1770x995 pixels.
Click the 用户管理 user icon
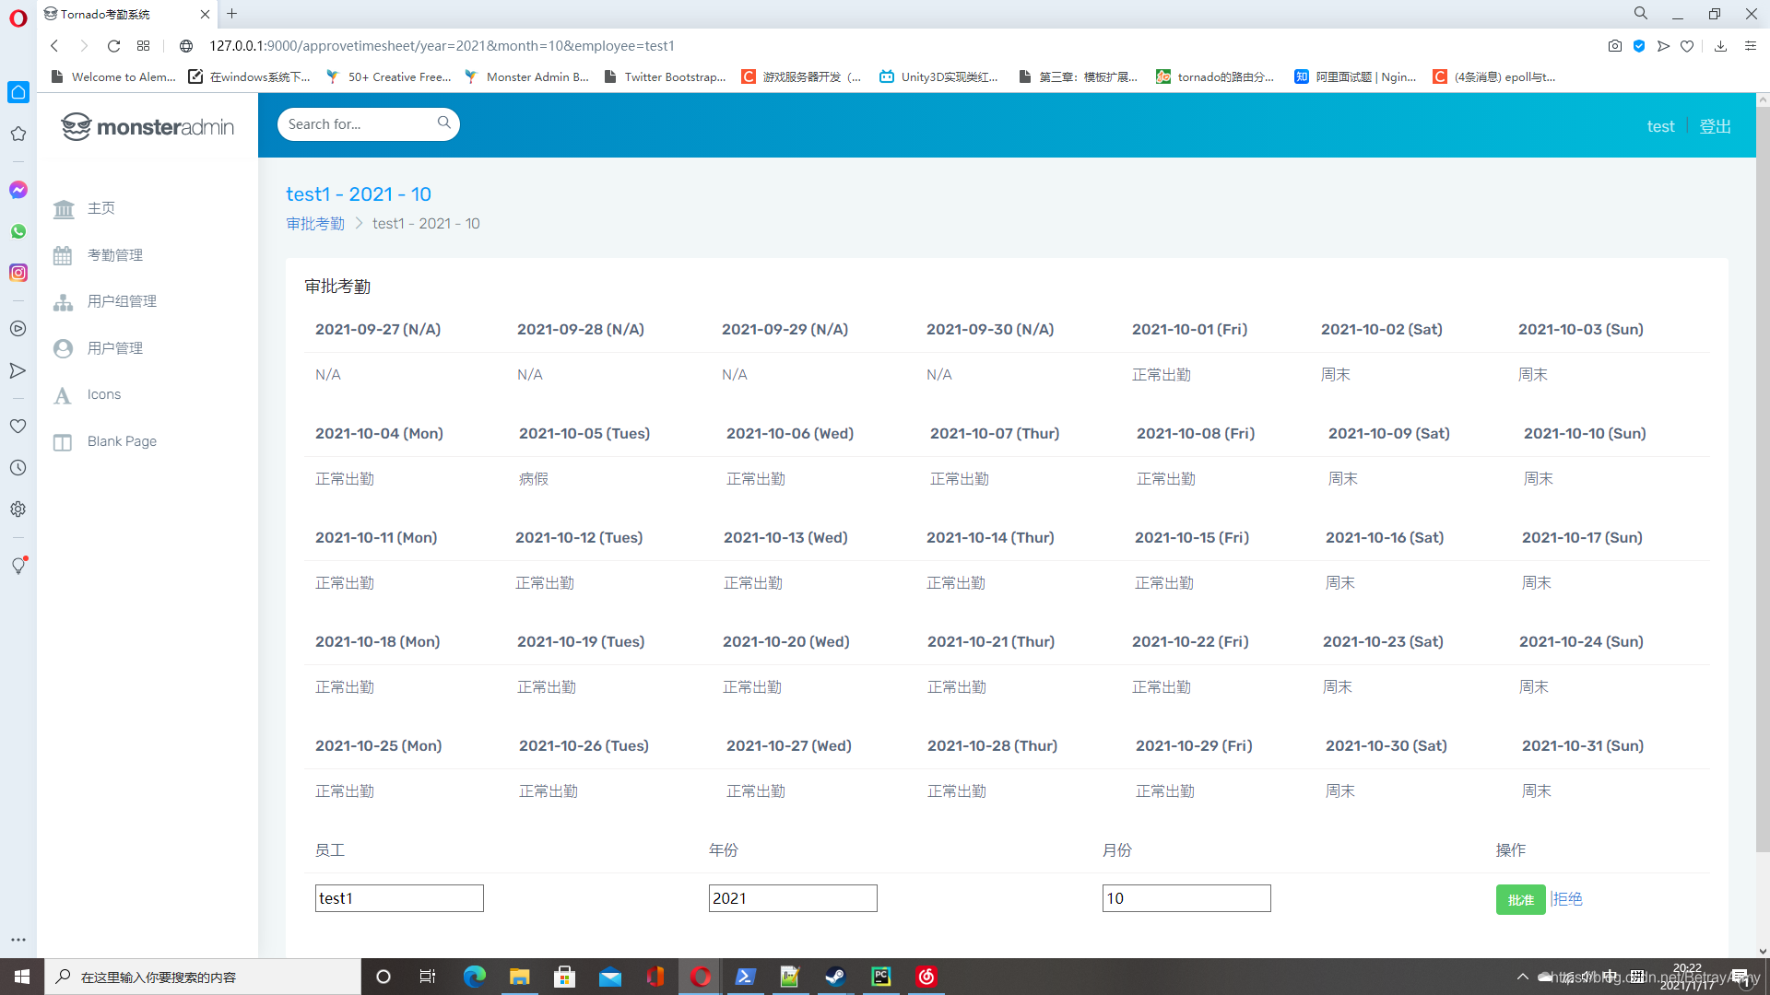point(63,348)
